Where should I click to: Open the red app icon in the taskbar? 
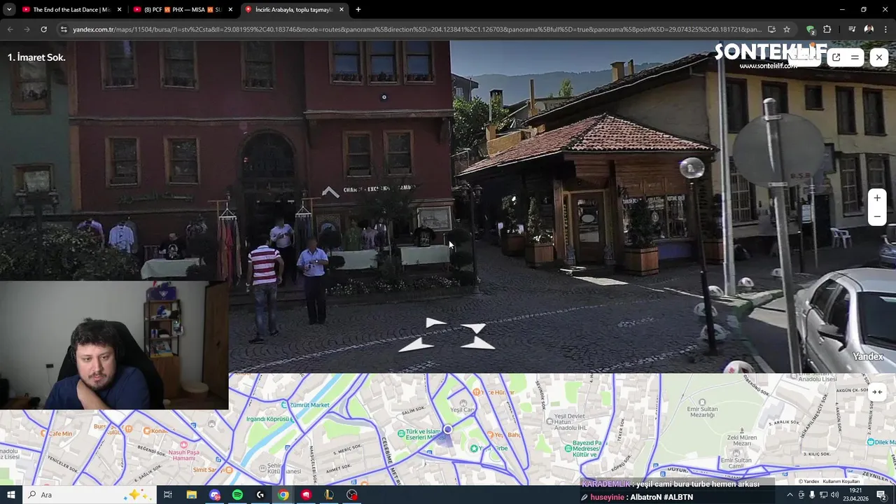(306, 495)
